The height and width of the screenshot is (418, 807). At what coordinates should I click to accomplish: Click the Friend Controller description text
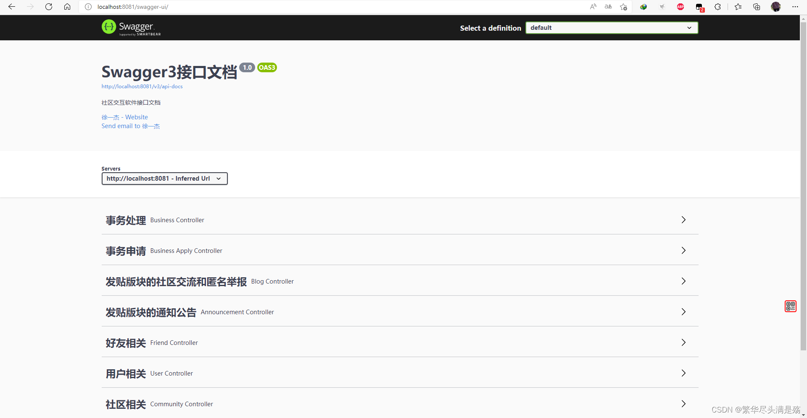click(174, 343)
